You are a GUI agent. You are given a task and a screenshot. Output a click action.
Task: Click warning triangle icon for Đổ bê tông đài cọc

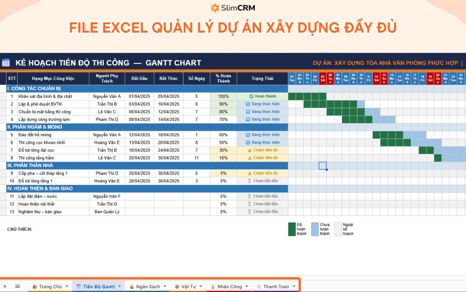250,150
